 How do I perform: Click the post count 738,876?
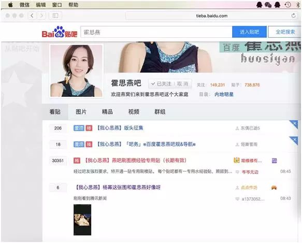pyautogui.click(x=252, y=85)
